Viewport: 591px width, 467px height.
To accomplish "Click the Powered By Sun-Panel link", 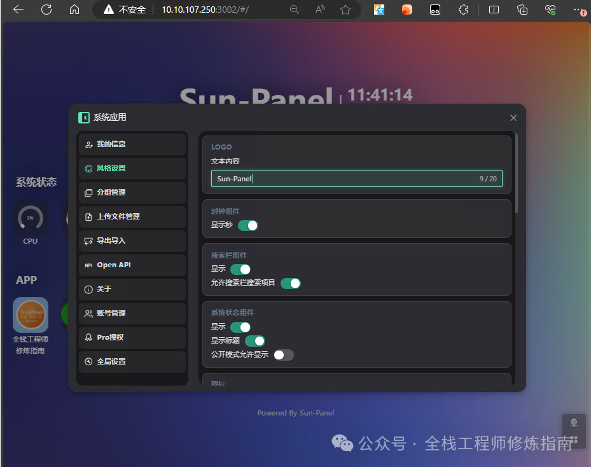I will tap(296, 413).
